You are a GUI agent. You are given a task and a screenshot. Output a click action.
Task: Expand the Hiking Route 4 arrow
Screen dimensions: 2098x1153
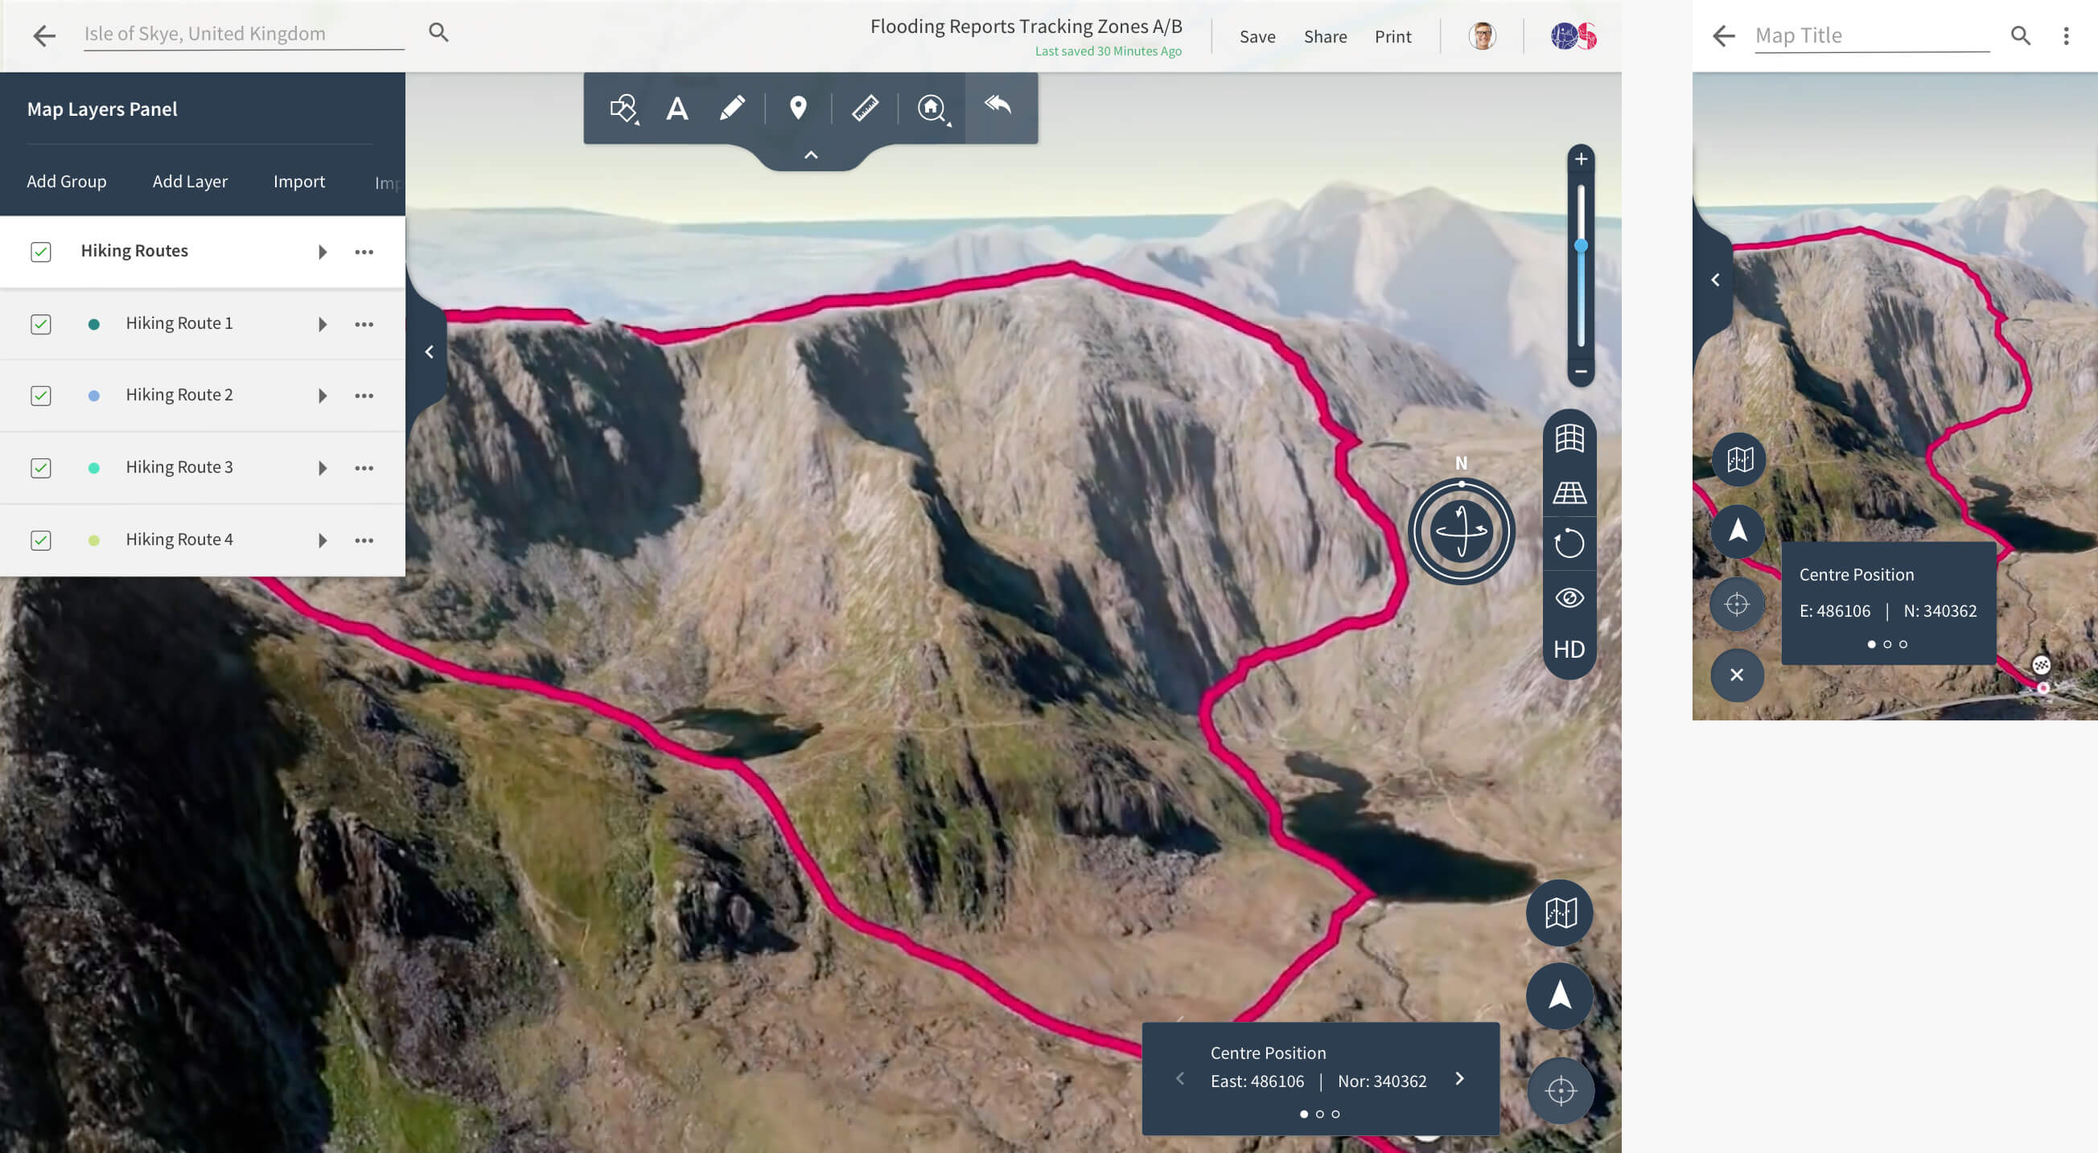click(x=323, y=540)
